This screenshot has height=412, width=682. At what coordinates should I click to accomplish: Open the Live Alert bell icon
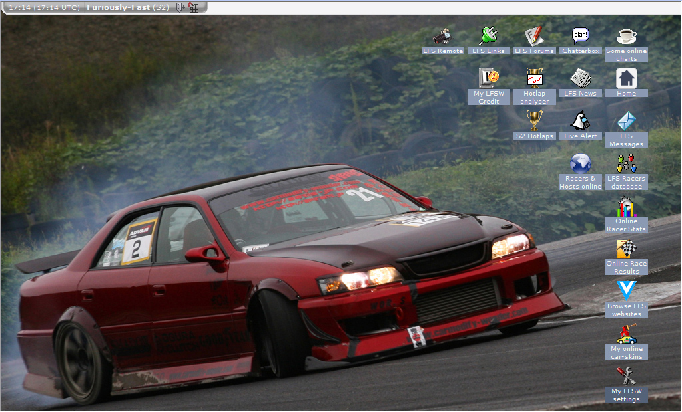pyautogui.click(x=581, y=121)
